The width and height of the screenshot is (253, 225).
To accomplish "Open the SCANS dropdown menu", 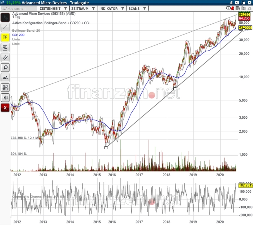I will coord(137,9).
